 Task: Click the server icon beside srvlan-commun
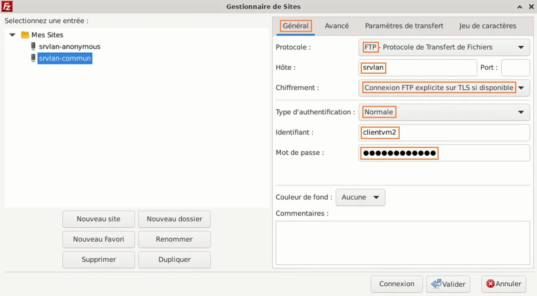coord(33,58)
